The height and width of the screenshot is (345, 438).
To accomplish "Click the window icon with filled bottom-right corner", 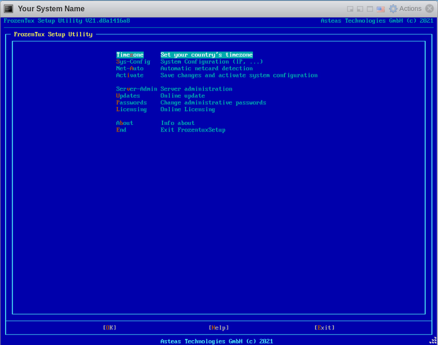I will point(350,9).
